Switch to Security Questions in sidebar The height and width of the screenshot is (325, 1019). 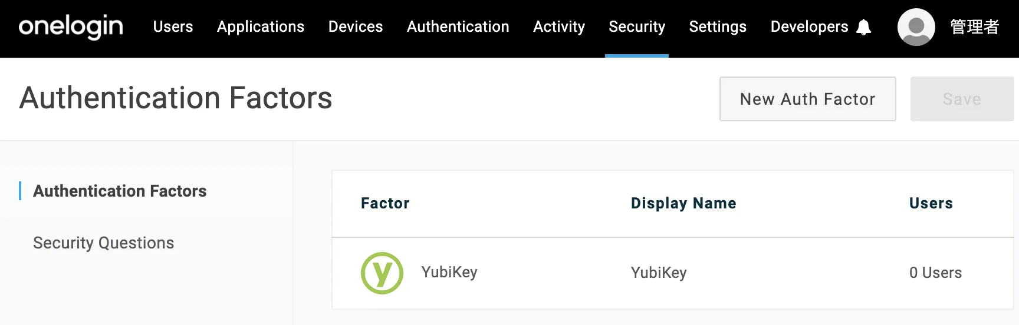[x=104, y=243]
